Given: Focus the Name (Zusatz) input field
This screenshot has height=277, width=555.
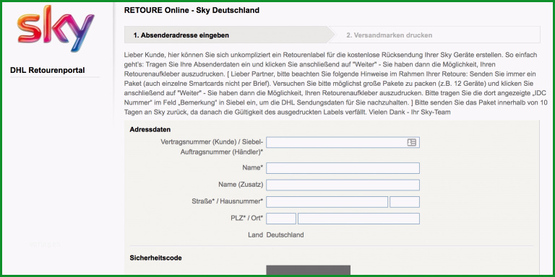Looking at the screenshot, I should [x=343, y=185].
